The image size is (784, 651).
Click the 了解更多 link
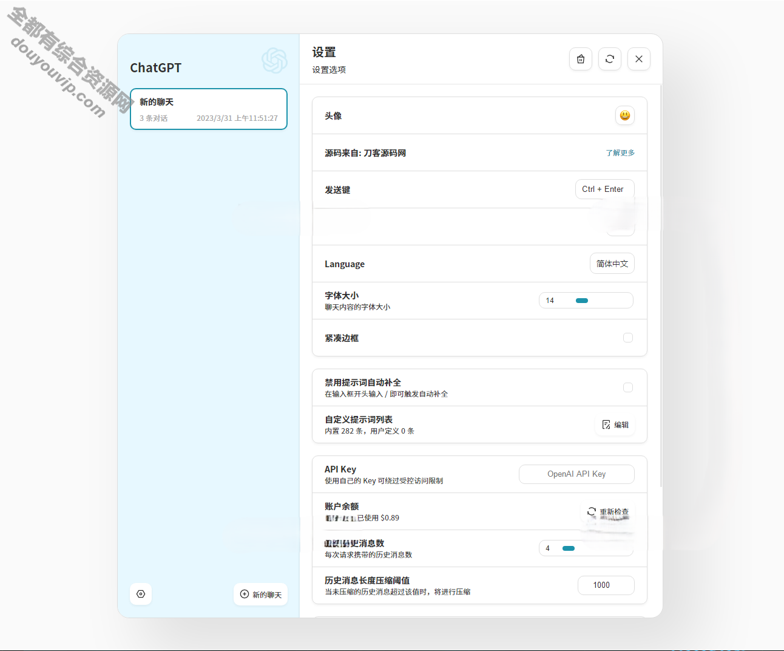pyautogui.click(x=620, y=153)
